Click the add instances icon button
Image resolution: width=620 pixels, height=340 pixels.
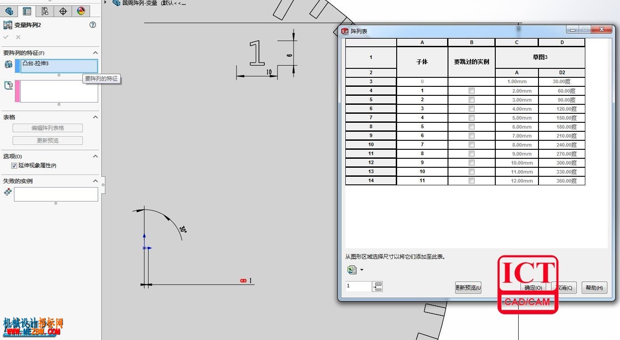(x=378, y=286)
